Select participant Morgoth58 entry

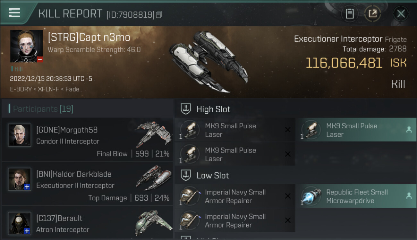tap(87, 139)
